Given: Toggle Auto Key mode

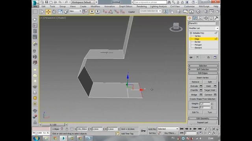Looking at the screenshot, I should coord(152,129).
